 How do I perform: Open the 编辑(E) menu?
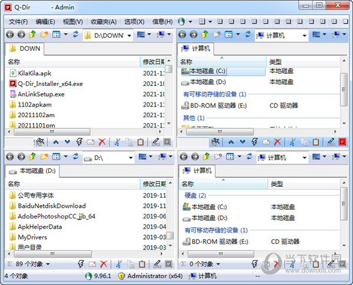coord(45,22)
